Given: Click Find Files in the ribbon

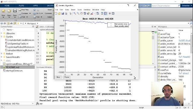Looking at the screenshot, I should click(24, 10).
